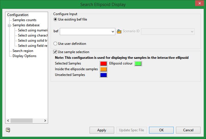Click the blue Unselected Samples swatch
The width and height of the screenshot is (206, 139).
pyautogui.click(x=104, y=75)
